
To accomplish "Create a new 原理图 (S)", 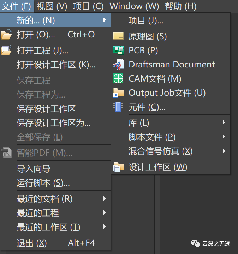I will pyautogui.click(x=171, y=36).
